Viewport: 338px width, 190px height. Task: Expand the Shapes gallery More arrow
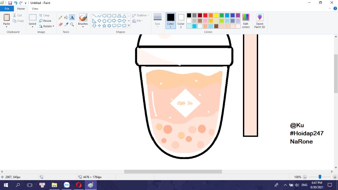[x=129, y=26]
